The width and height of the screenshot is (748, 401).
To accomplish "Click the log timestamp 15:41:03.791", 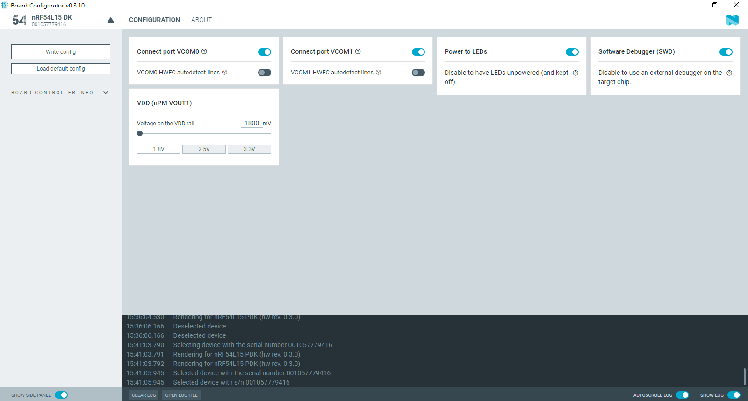I will [145, 354].
